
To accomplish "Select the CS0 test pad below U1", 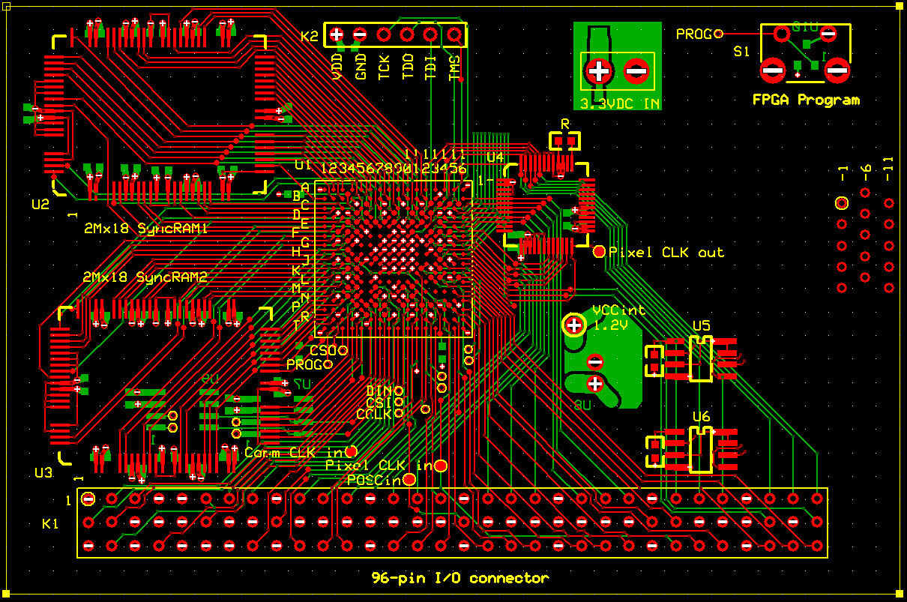I will [x=343, y=350].
